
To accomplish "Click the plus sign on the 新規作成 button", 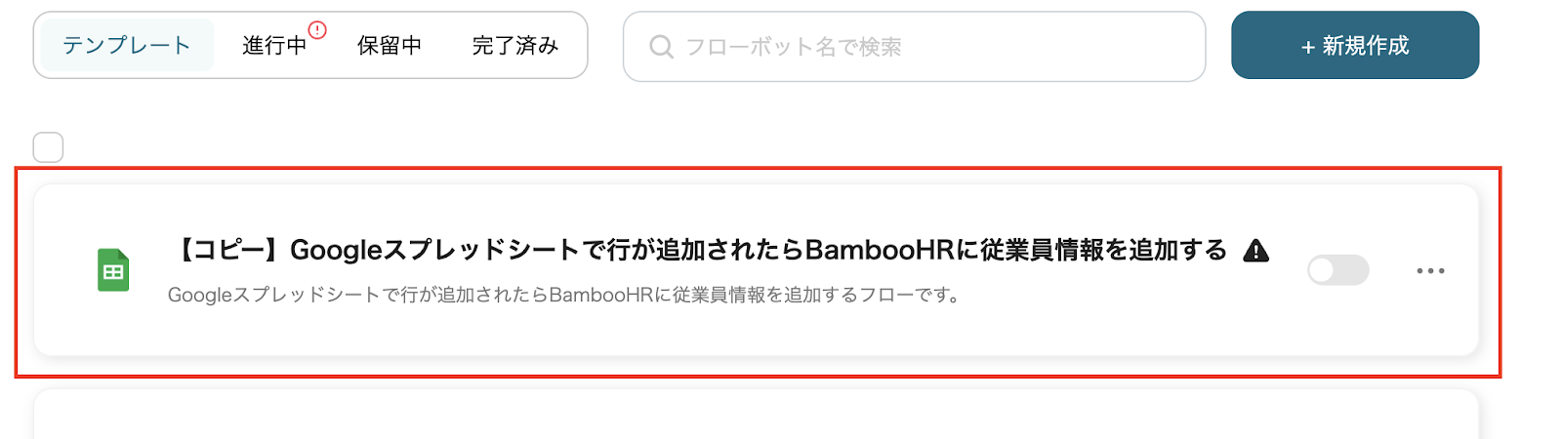I will (1308, 47).
